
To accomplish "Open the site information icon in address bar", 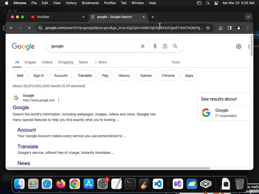I will [40, 28].
